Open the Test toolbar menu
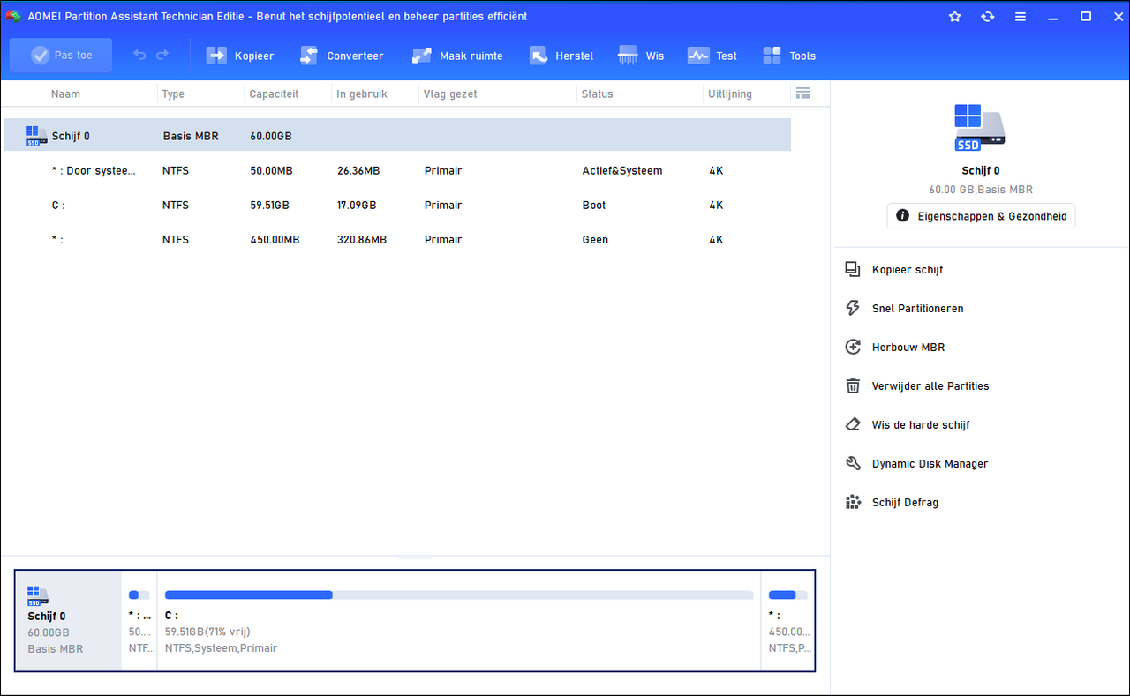 pos(712,56)
